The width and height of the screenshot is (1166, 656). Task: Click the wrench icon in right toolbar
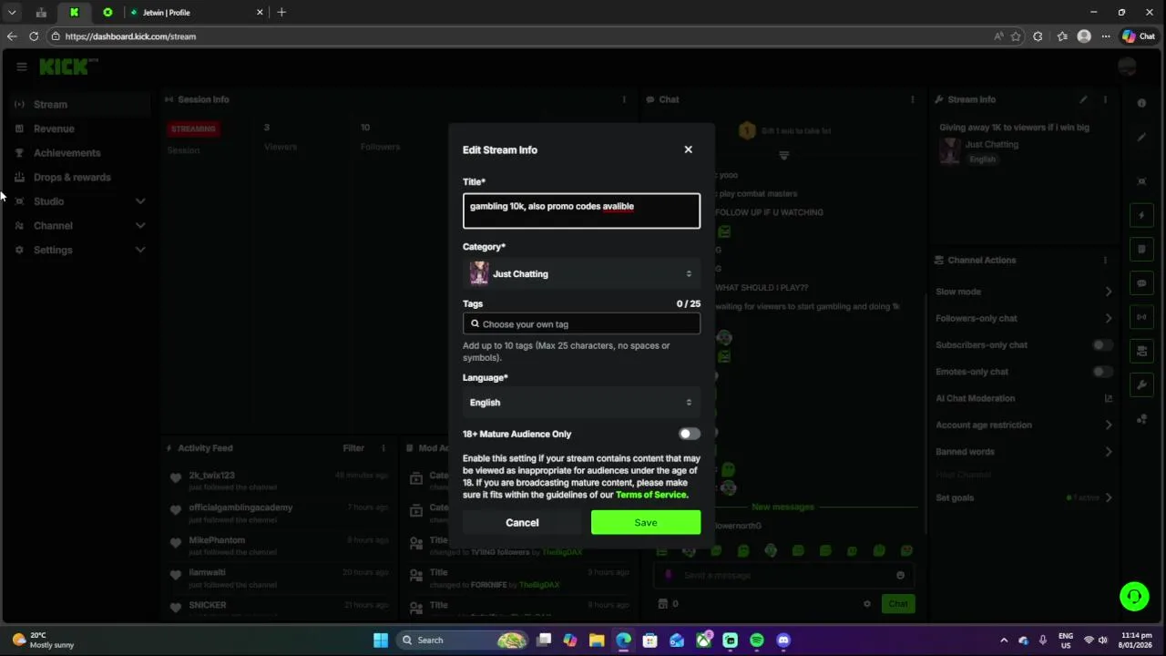[1141, 384]
